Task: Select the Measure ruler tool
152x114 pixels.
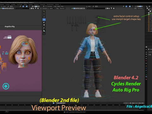Action: click(x=44, y=31)
